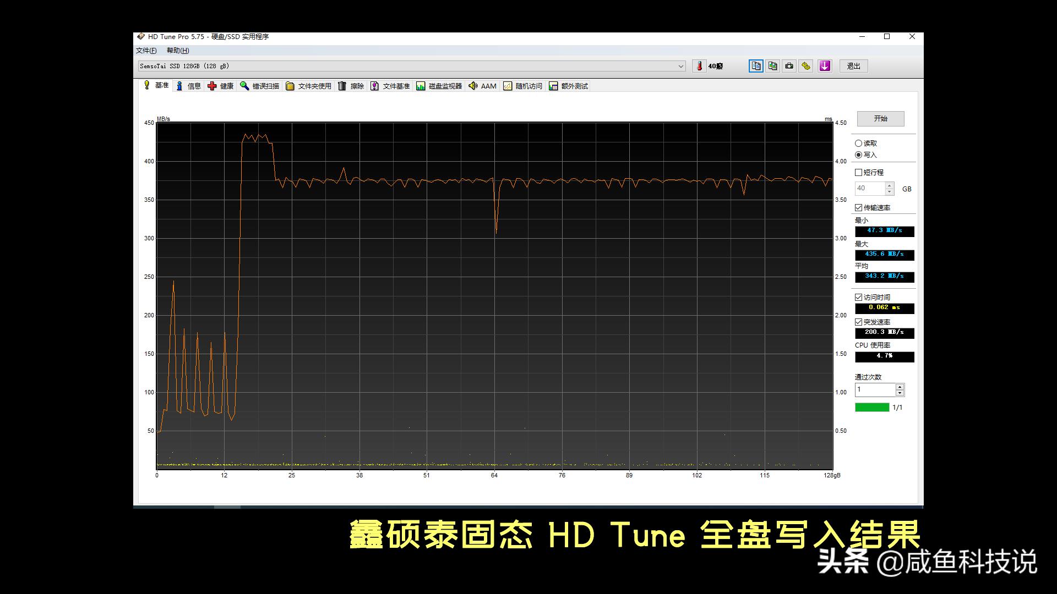The height and width of the screenshot is (594, 1057).
Task: Open the drive selection dropdown
Action: (680, 65)
